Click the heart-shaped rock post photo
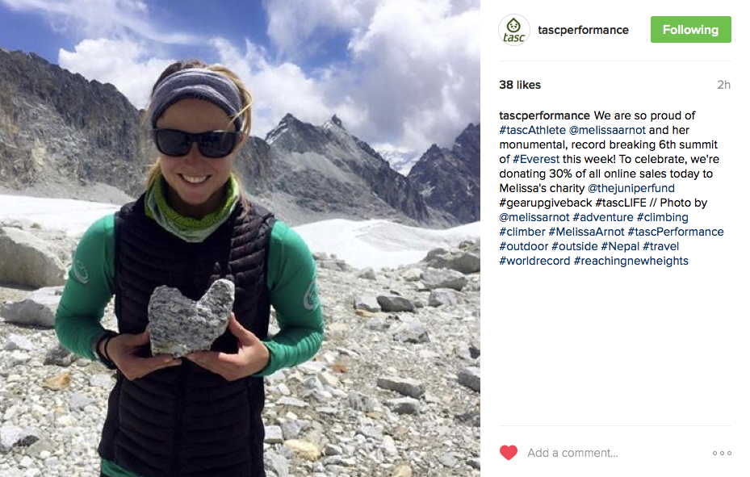Screen dimensions: 750x477 (x=240, y=239)
